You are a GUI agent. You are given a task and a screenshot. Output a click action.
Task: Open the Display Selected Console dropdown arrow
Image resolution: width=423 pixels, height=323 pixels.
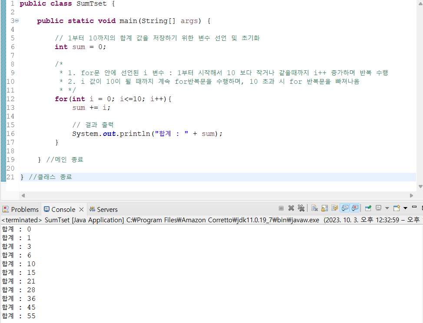pyautogui.click(x=387, y=208)
